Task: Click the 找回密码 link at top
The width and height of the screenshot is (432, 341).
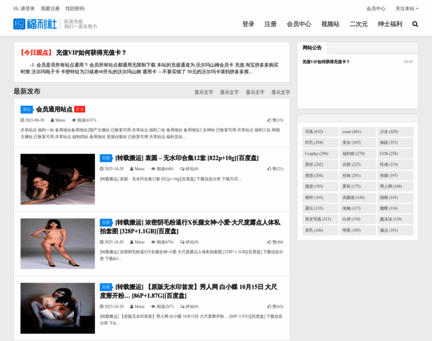Action: (74, 9)
